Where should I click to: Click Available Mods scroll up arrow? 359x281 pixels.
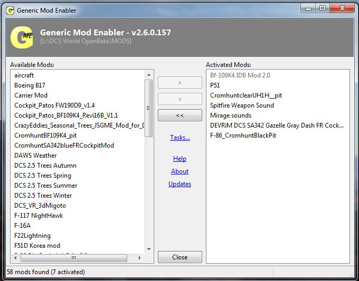point(149,75)
